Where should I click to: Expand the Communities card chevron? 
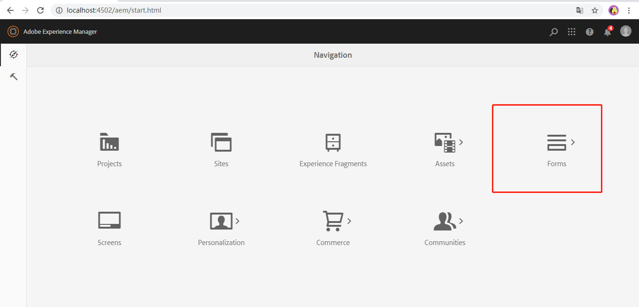[461, 221]
